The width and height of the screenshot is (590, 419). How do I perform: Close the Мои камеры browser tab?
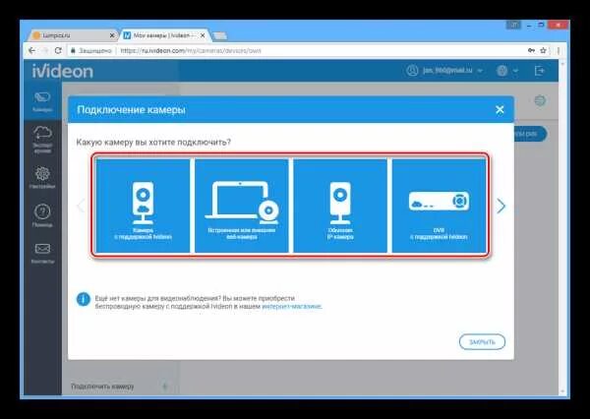[x=203, y=35]
